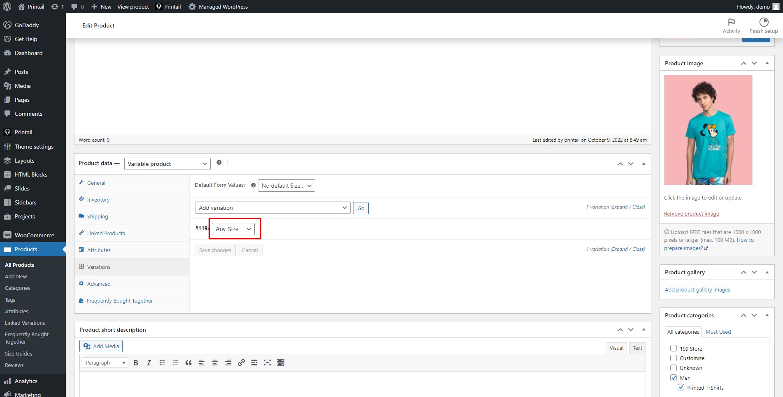Screen dimensions: 783x397
Task: Open the Paragraph format dropdown
Action: tap(105, 363)
